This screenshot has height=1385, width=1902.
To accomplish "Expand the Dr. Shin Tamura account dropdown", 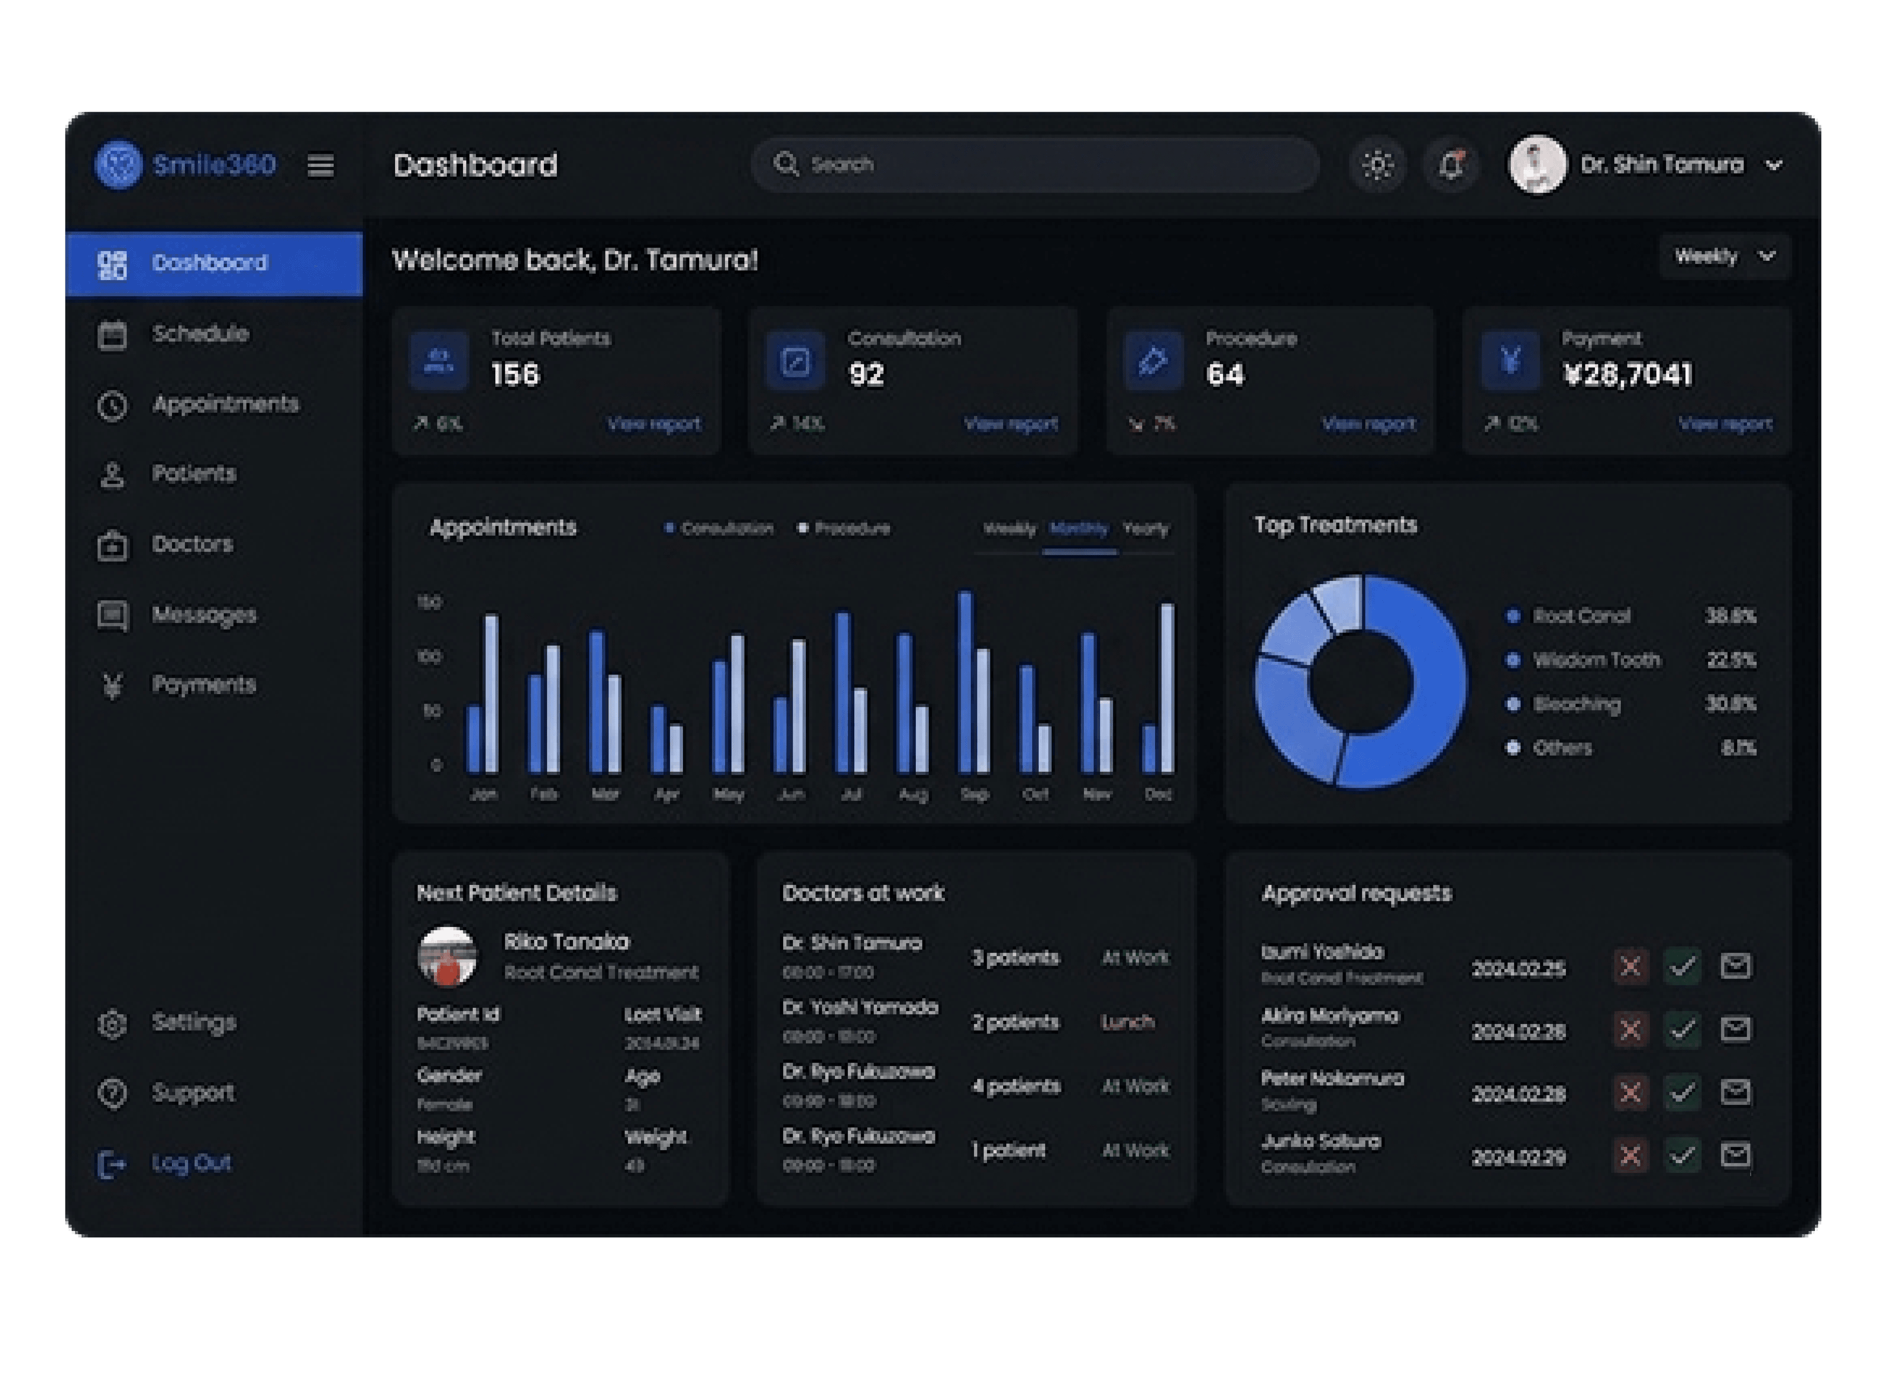I will 1774,165.
